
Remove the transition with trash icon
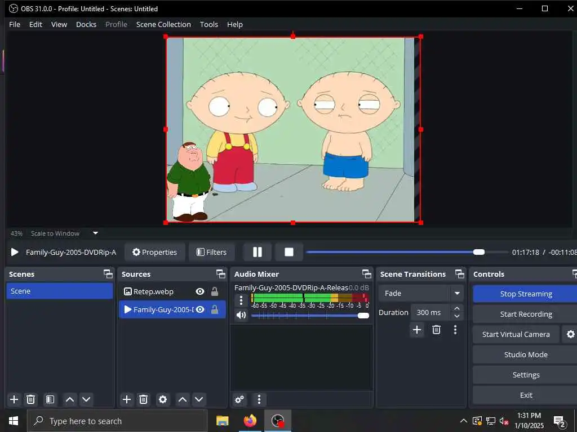click(437, 330)
